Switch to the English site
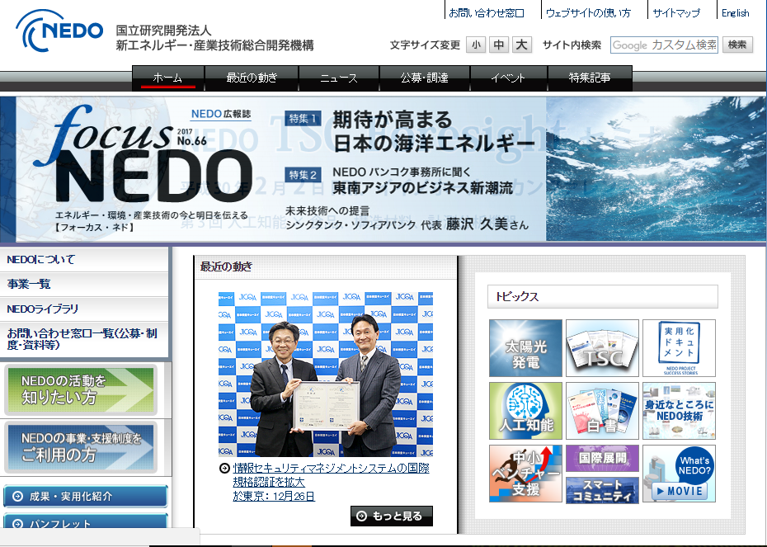This screenshot has width=767, height=547. 735,13
